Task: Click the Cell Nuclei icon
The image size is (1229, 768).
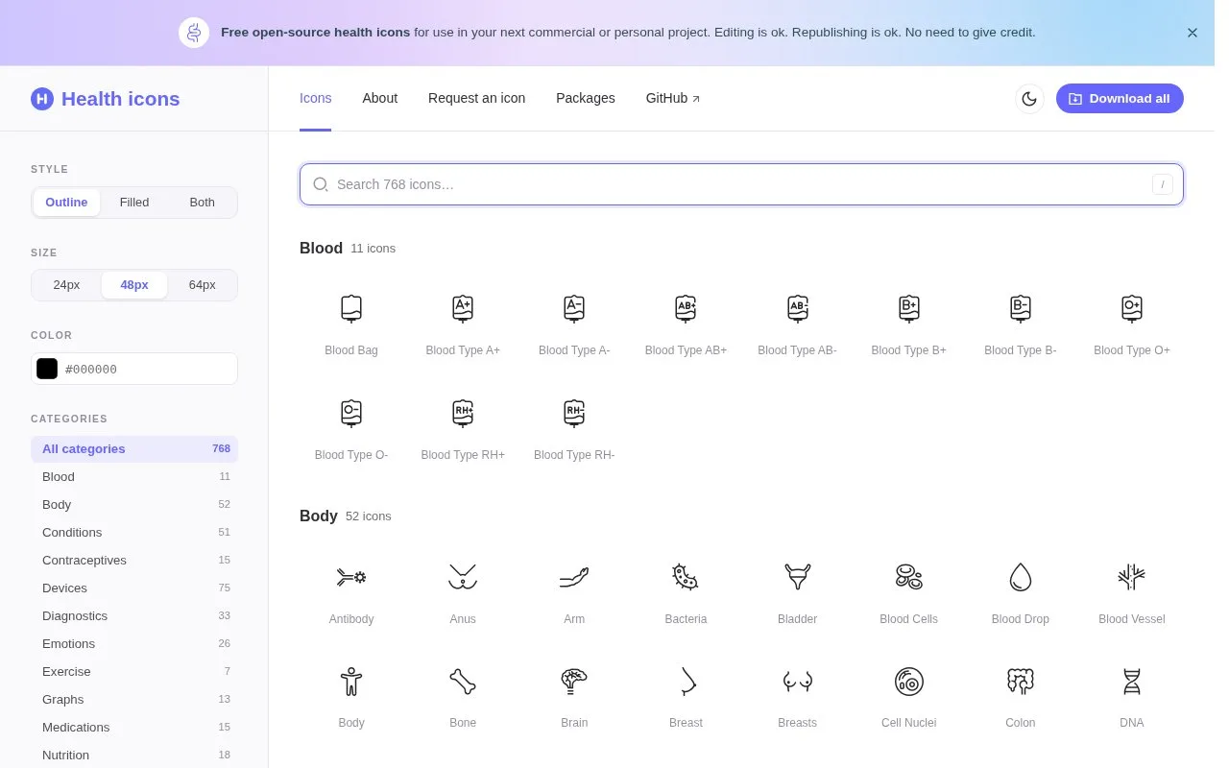Action: [x=908, y=682]
